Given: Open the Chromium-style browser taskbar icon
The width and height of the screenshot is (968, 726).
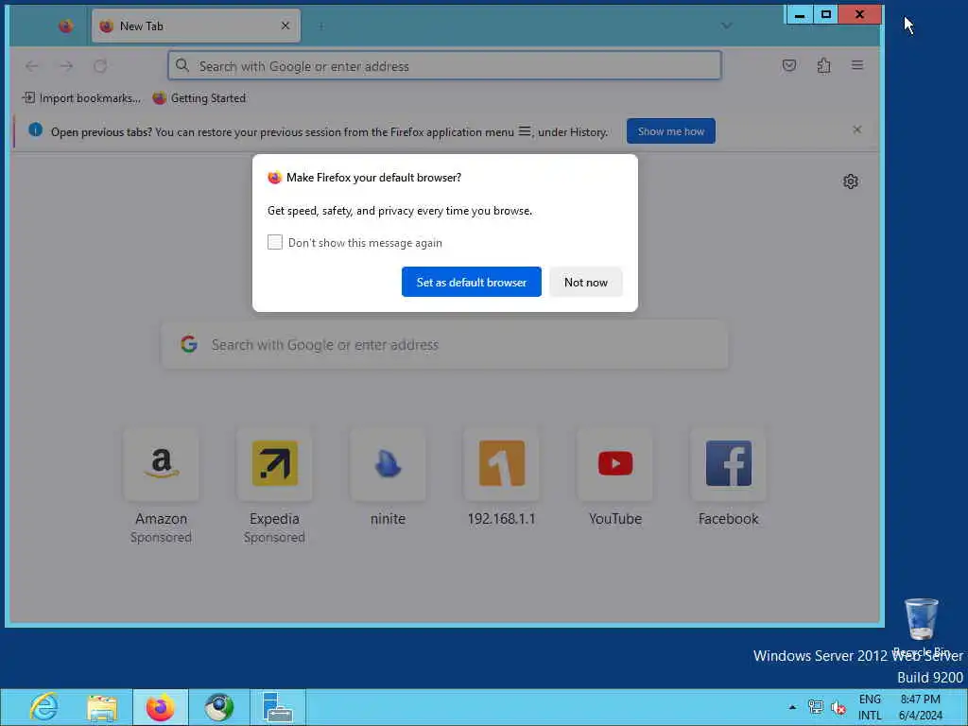Looking at the screenshot, I should [x=219, y=707].
